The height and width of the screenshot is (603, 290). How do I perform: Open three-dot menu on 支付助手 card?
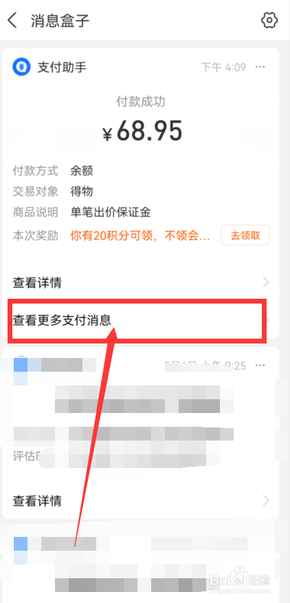tap(260, 67)
